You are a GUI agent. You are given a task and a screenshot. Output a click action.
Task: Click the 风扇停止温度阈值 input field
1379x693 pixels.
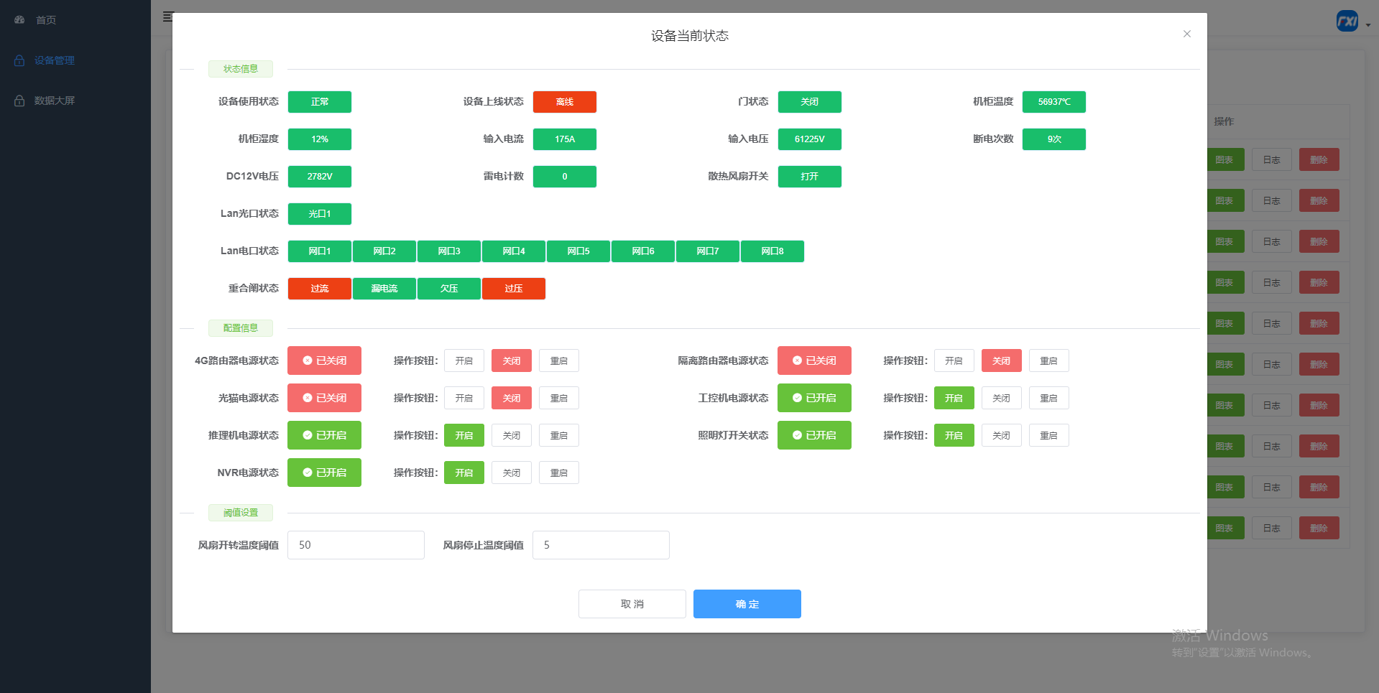[x=601, y=545]
